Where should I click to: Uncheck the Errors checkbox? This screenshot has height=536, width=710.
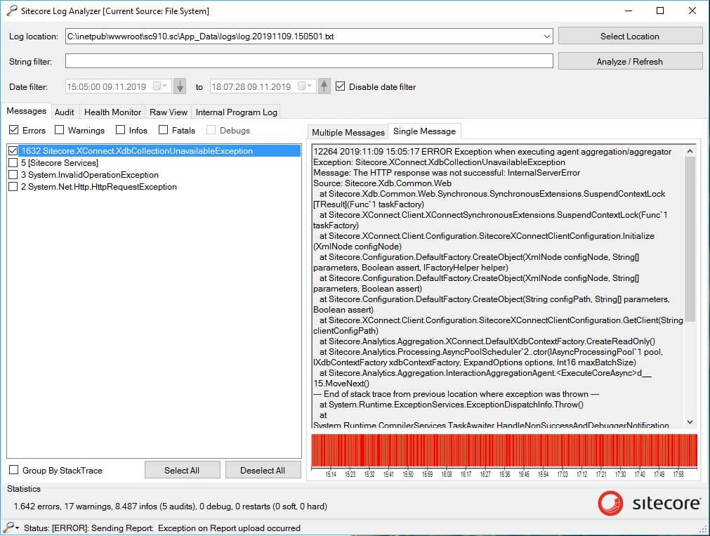(13, 130)
